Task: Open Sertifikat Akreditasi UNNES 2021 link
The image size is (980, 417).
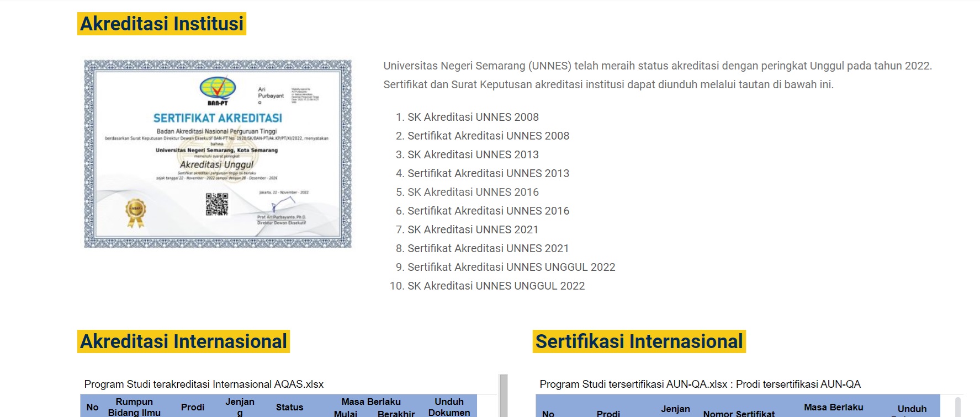Action: [x=488, y=248]
